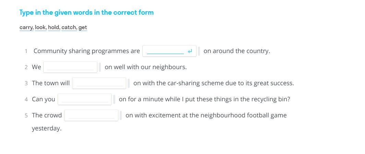
Task: Select the word 'carry' in word list
Action: click(x=26, y=27)
